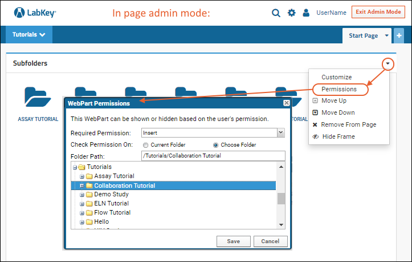
Task: Choose Permissions from the webpart menu
Action: [x=339, y=89]
